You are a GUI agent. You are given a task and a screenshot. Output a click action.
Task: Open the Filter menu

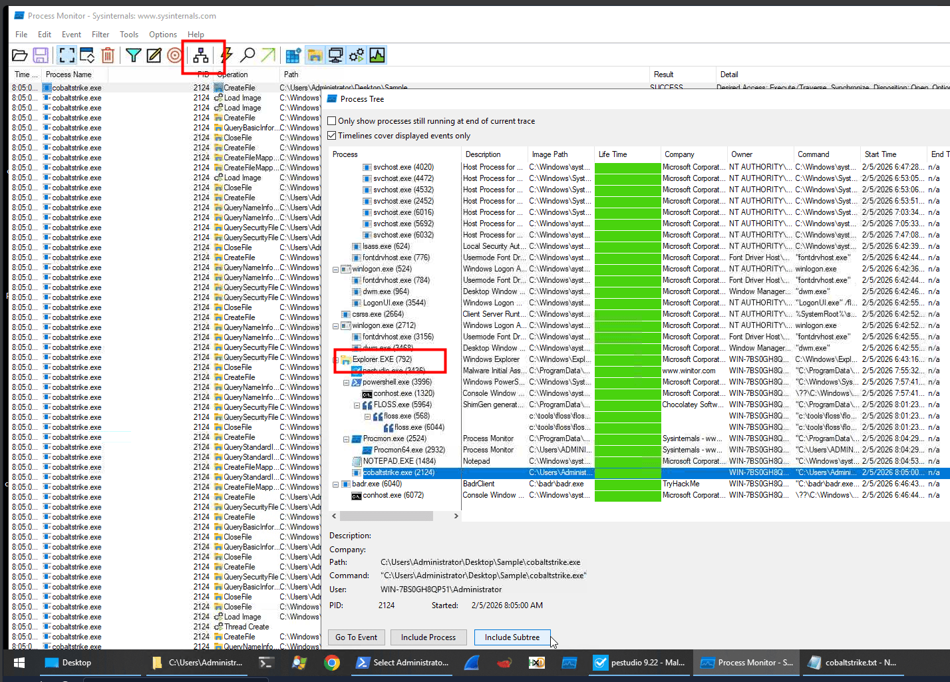[x=100, y=35]
